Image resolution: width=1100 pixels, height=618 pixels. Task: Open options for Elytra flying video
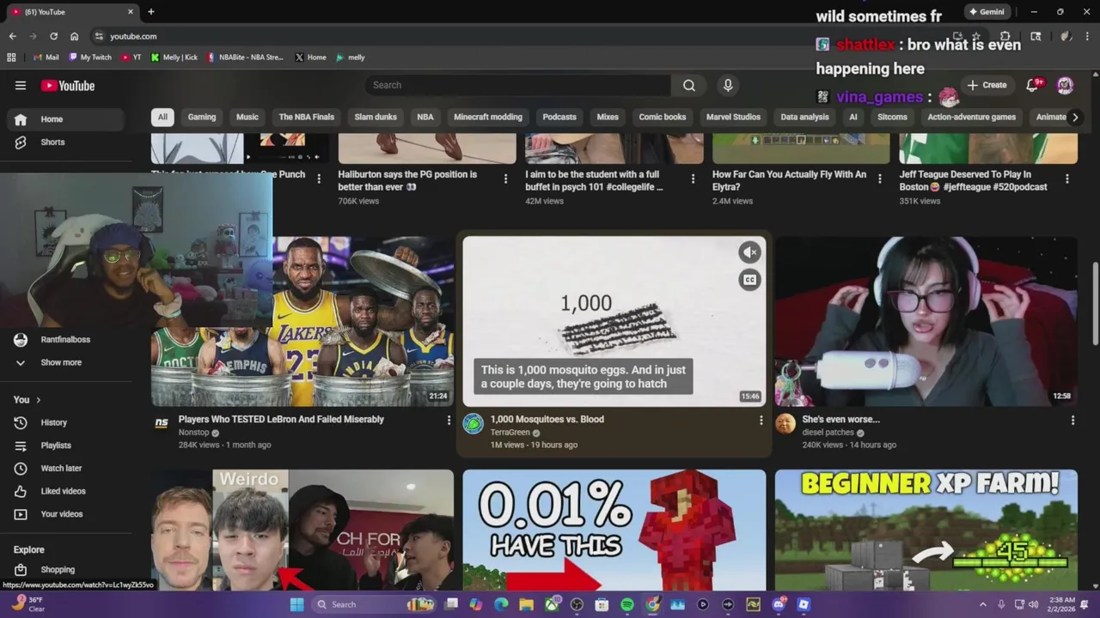(x=879, y=179)
